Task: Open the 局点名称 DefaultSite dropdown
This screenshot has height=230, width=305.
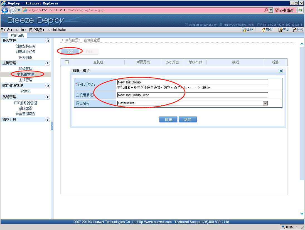Action: [x=193, y=103]
